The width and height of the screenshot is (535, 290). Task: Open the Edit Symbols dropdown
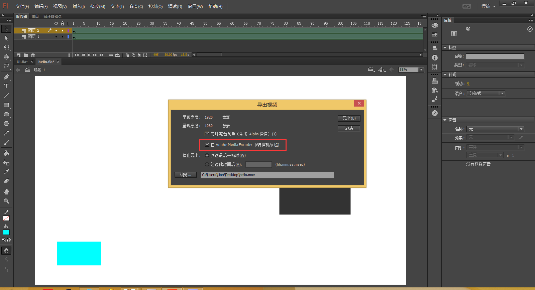382,69
